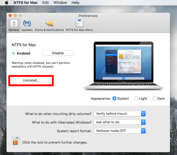Click the green Enabled status indicator

point(13,53)
